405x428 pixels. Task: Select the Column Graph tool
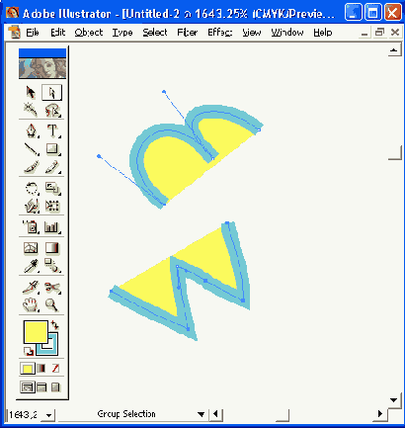[x=52, y=227]
